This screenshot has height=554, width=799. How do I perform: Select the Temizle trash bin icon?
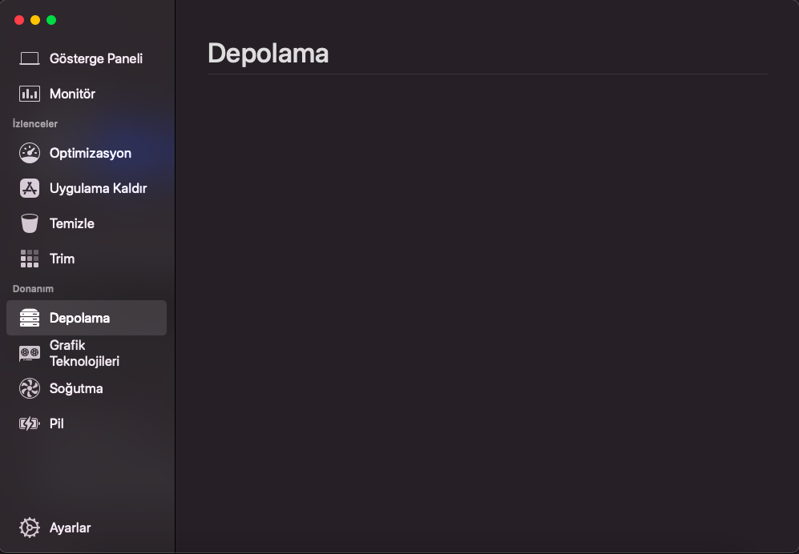click(x=30, y=223)
